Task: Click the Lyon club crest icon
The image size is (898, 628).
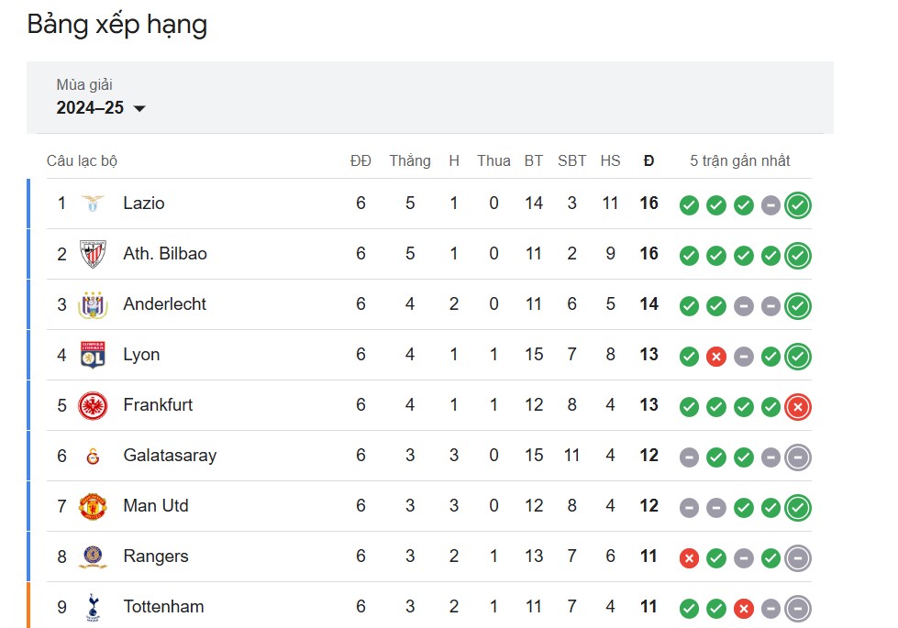Action: [93, 355]
